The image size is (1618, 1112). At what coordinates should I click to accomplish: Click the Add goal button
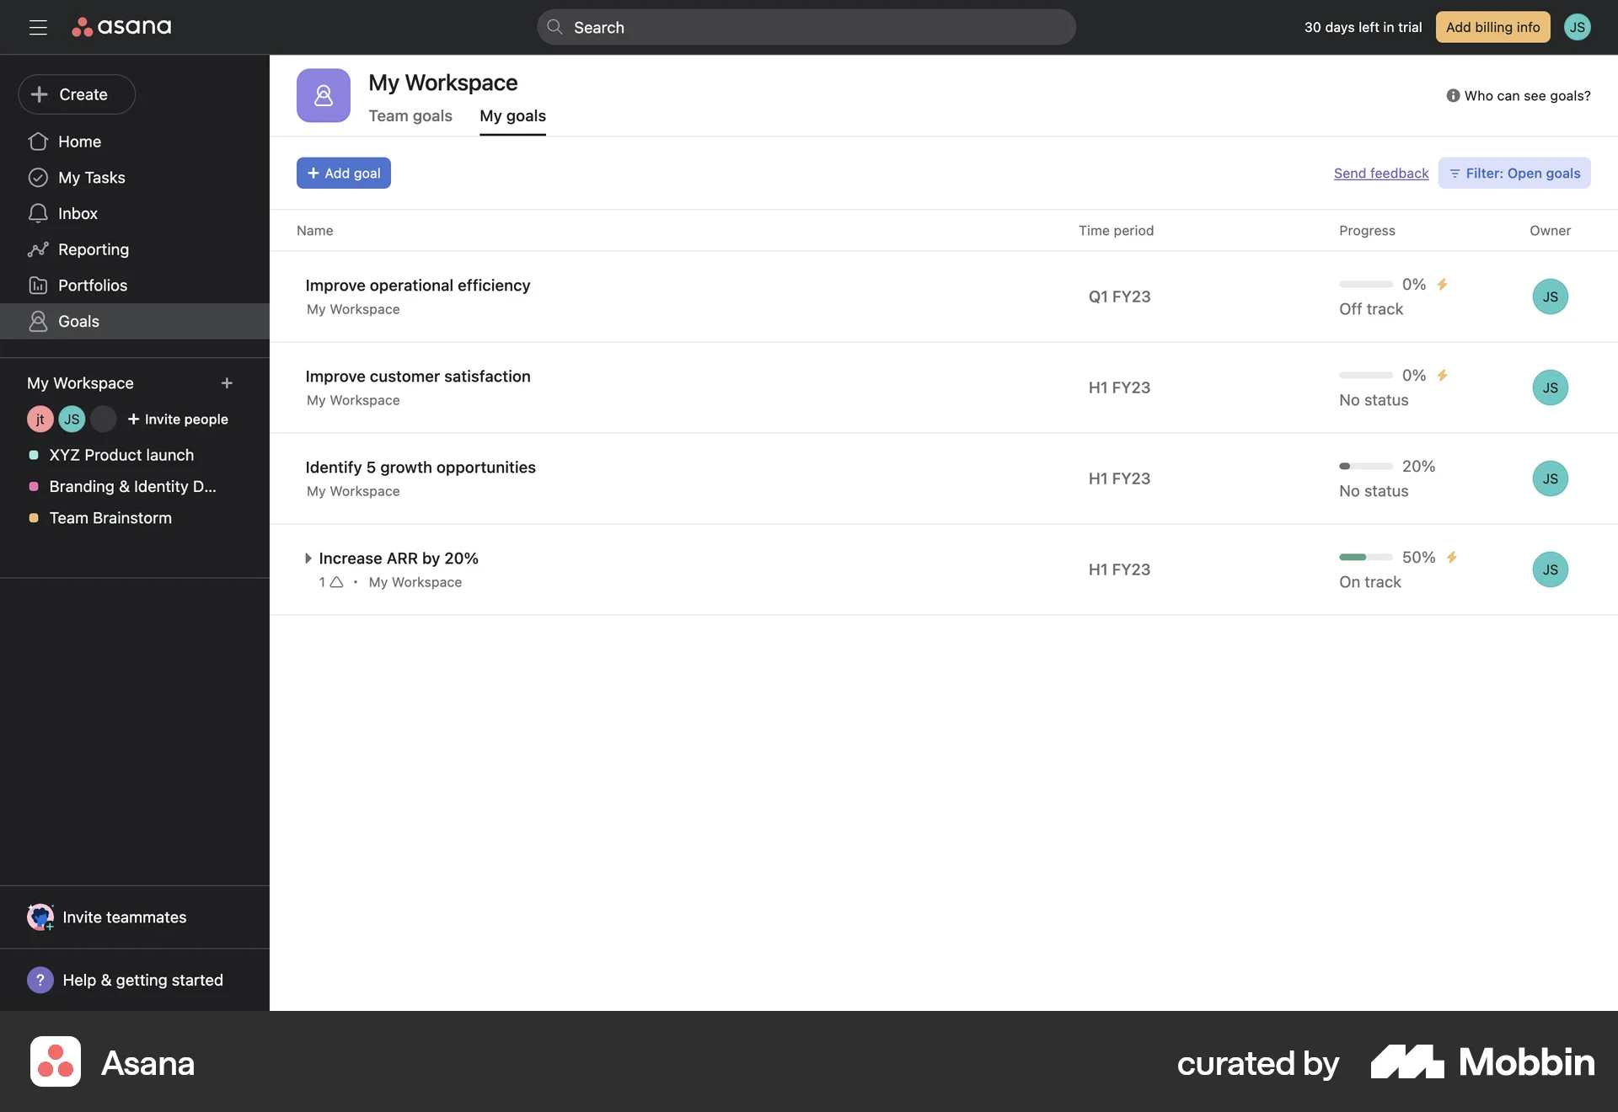[343, 173]
